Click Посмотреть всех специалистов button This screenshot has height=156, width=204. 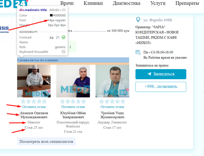click(46, 141)
